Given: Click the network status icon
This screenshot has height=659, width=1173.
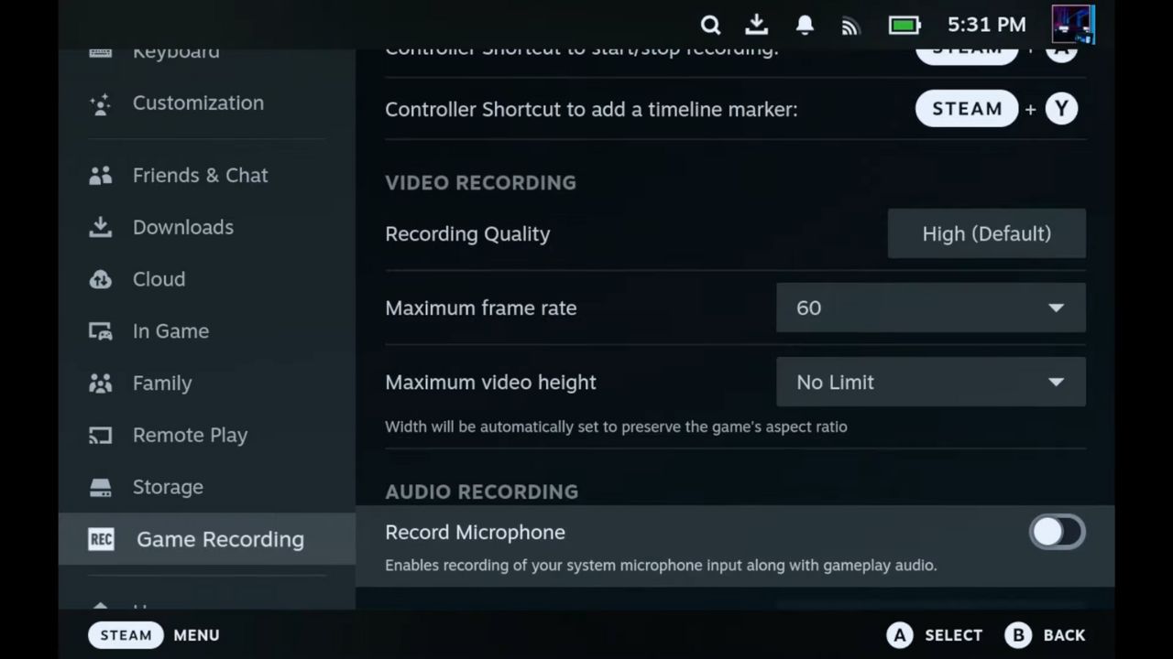Looking at the screenshot, I should pyautogui.click(x=850, y=25).
